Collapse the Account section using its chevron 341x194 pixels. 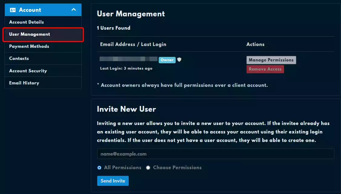[73, 10]
